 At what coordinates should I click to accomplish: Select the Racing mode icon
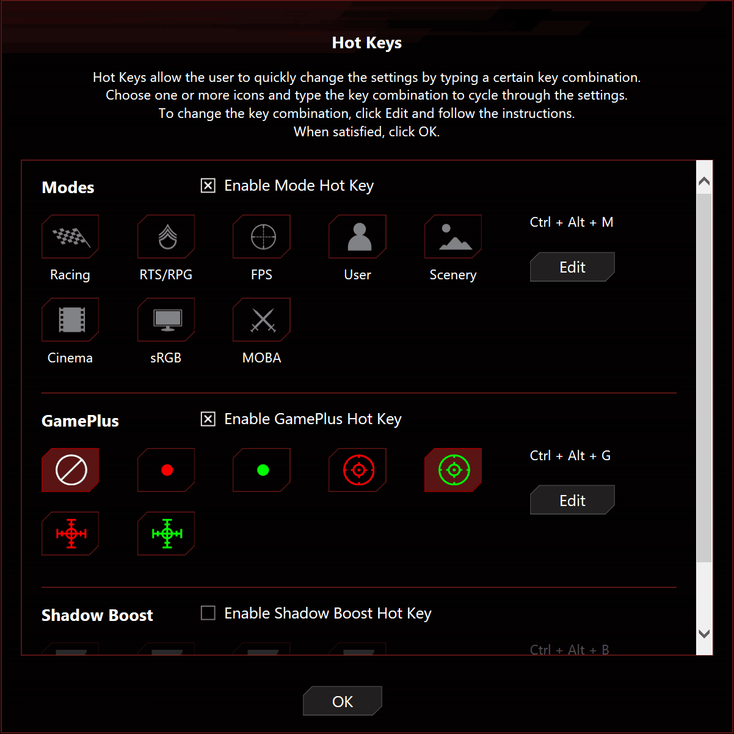tap(70, 237)
